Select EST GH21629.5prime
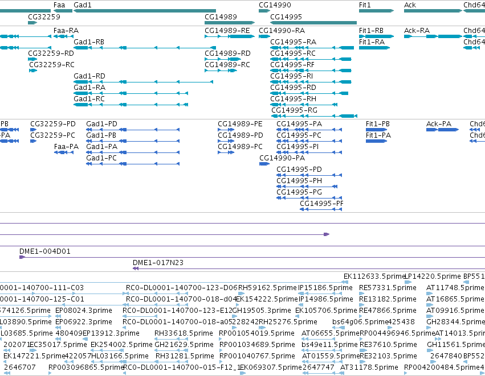The image size is (485, 376). point(184,345)
